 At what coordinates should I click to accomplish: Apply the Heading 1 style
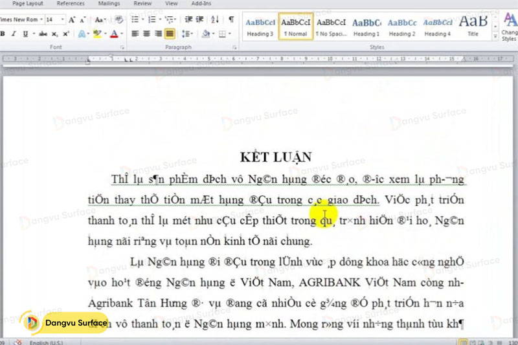tap(366, 27)
